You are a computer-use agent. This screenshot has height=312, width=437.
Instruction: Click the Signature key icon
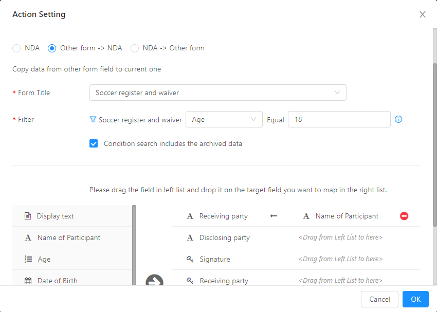[x=190, y=259]
